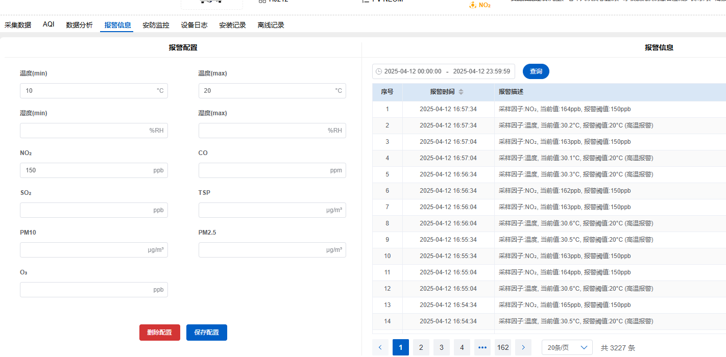Image resolution: width=726 pixels, height=357 pixels.
Task: Click the red 删除配置 button
Action: pos(159,333)
